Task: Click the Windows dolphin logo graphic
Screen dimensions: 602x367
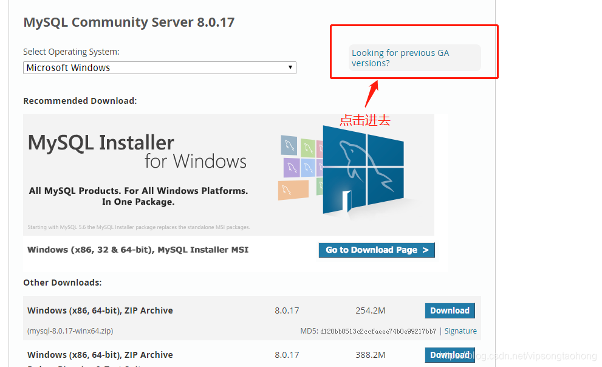Action: point(363,170)
